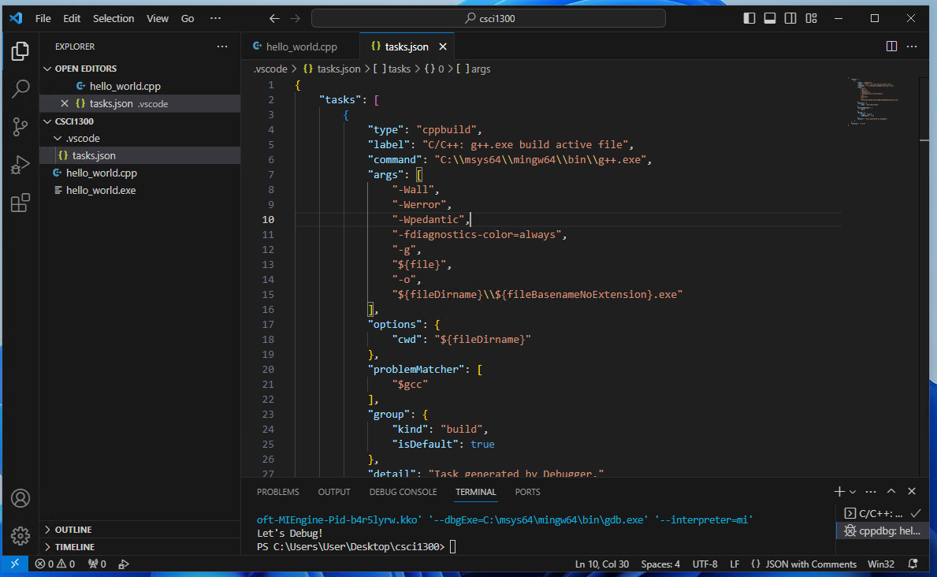Open the terminal launch profile dropdown arrow
This screenshot has width=937, height=577.
coord(853,492)
